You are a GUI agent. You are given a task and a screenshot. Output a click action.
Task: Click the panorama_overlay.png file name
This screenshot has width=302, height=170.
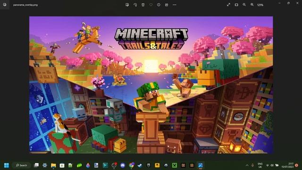(x=25, y=5)
